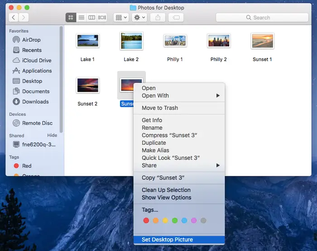Click the Search field
The width and height of the screenshot is (317, 251).
pyautogui.click(x=261, y=18)
